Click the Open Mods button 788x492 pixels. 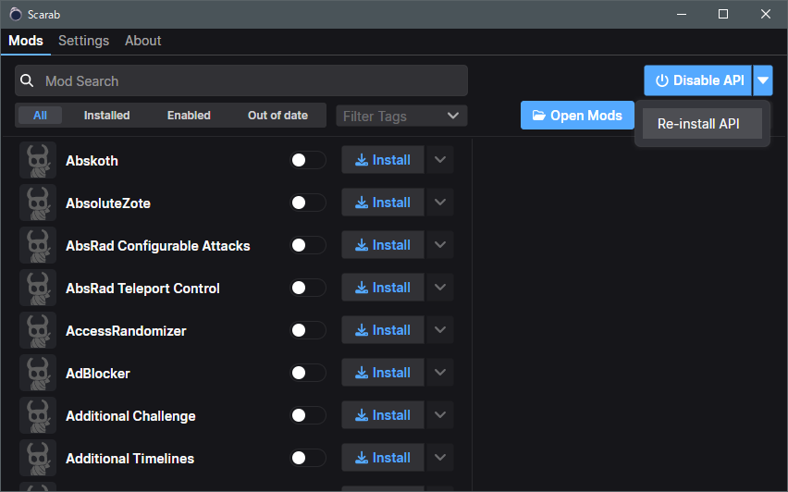(x=577, y=116)
